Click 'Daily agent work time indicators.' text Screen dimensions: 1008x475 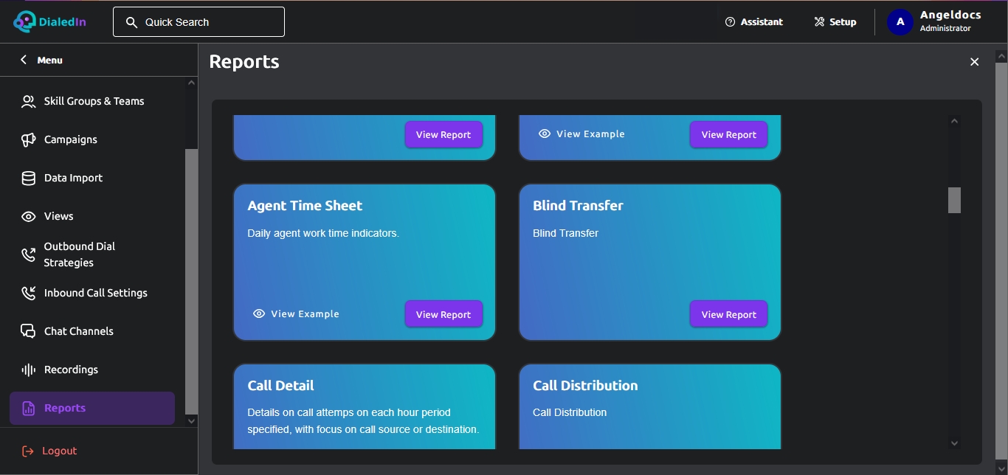pyautogui.click(x=323, y=233)
